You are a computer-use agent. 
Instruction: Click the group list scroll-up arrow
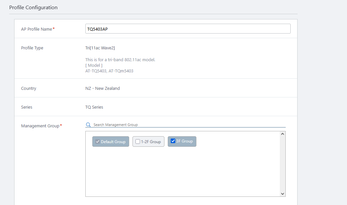282,134
